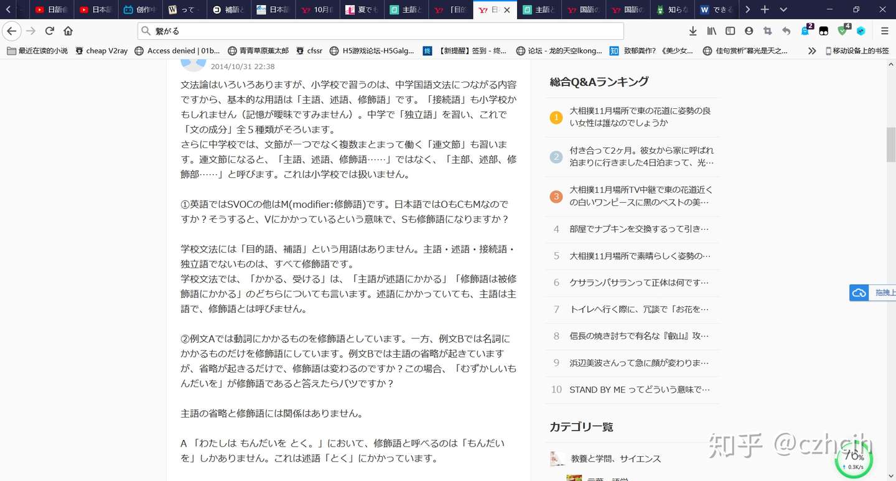Open the cfssr bookmark

click(309, 51)
